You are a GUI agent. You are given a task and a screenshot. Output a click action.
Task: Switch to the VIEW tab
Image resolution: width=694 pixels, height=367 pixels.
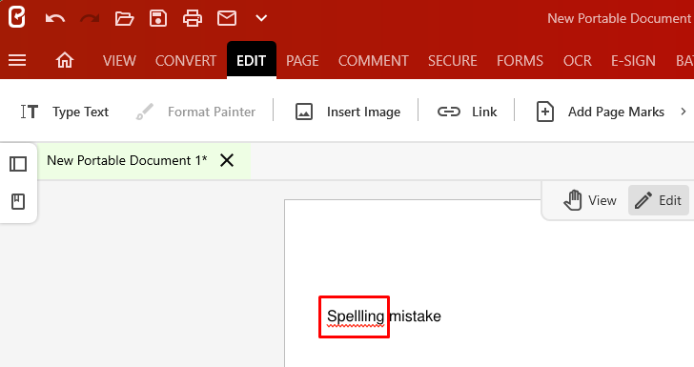point(119,61)
